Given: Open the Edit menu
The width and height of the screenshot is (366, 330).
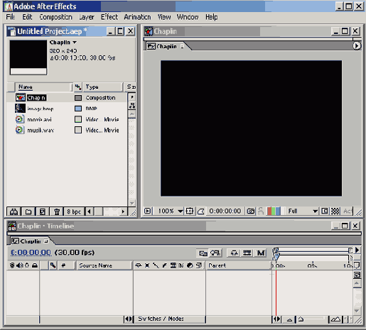Looking at the screenshot, I should [x=27, y=17].
